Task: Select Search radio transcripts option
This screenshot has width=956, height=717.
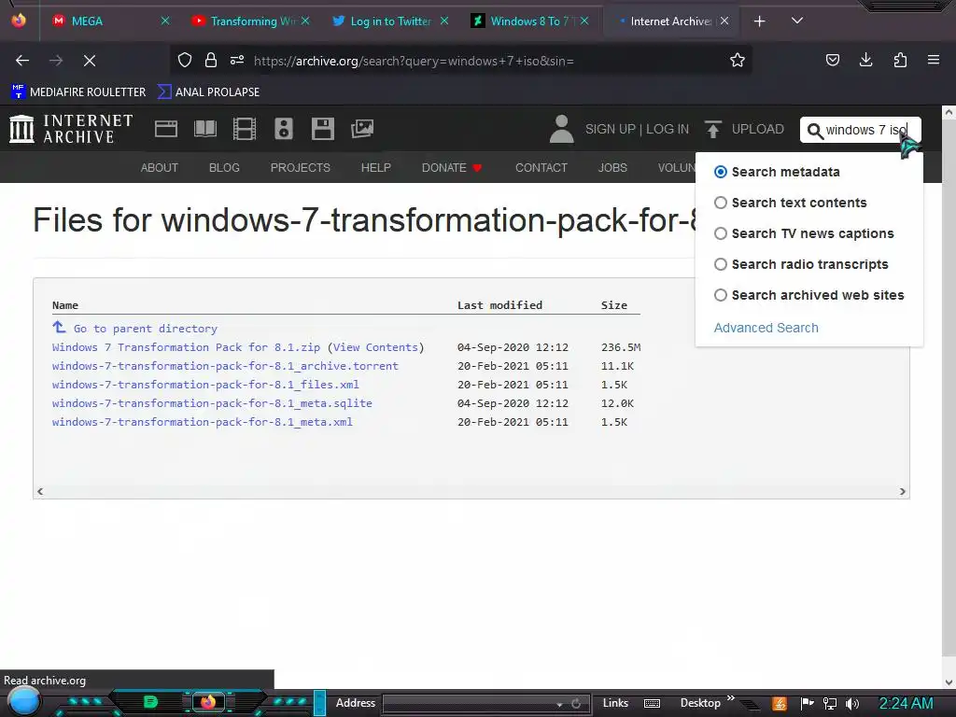Action: (x=721, y=264)
